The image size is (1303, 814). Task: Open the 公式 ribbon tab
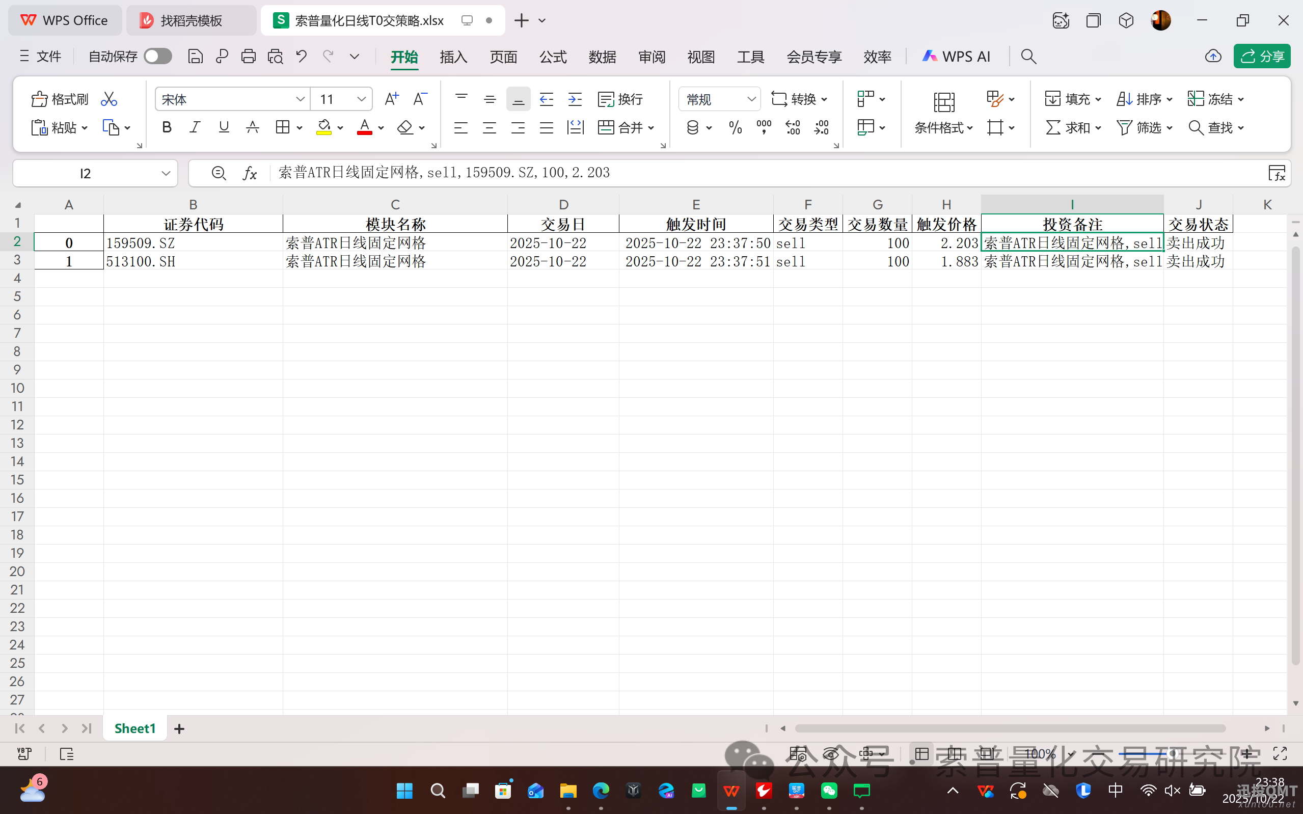click(553, 57)
